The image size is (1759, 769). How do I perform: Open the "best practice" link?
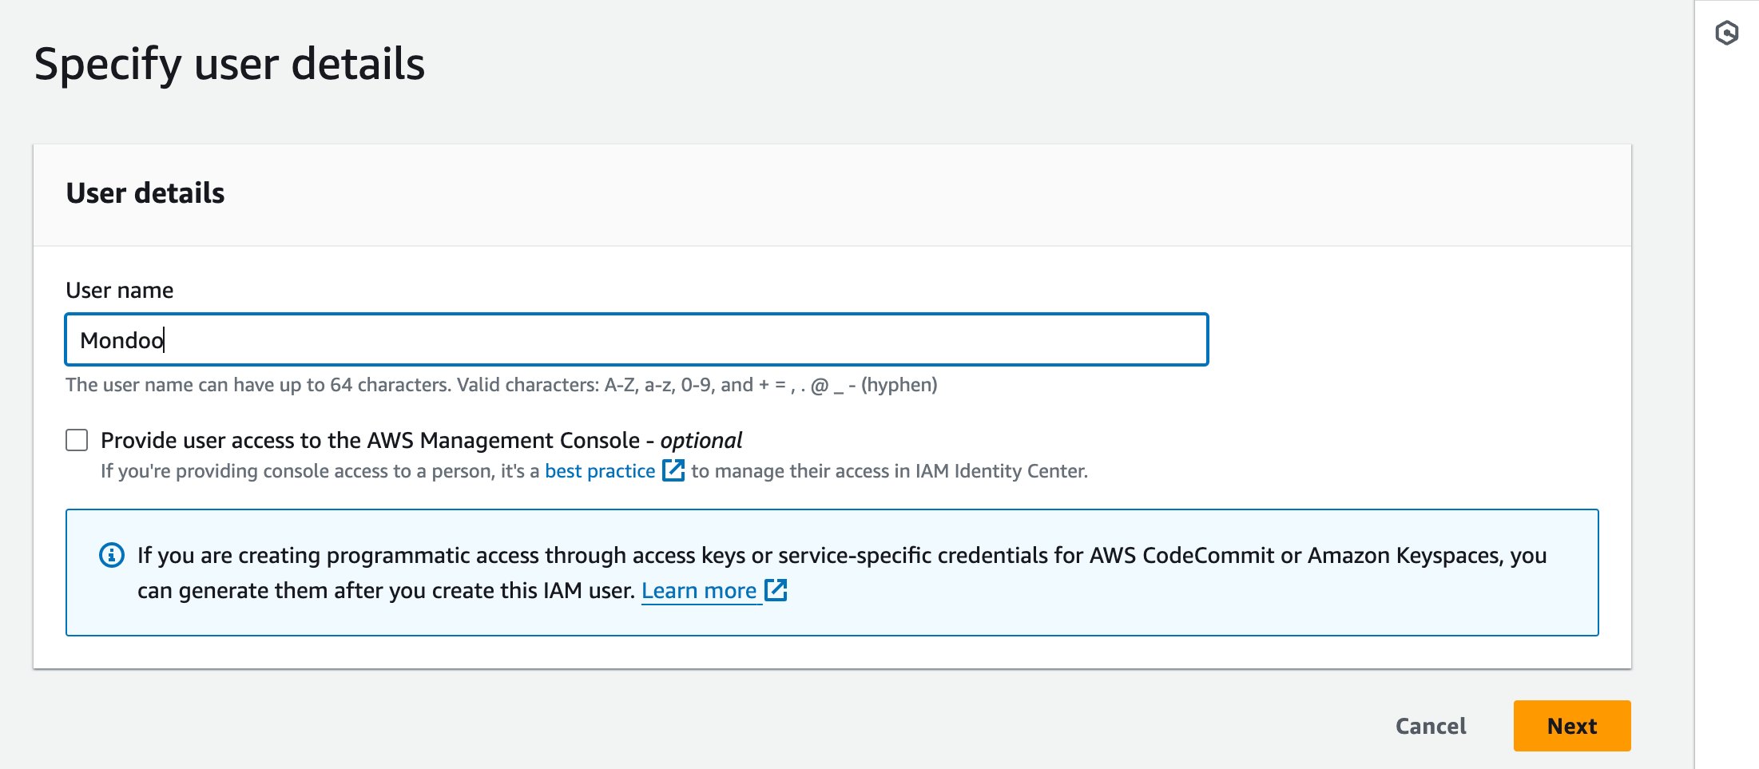(x=599, y=470)
